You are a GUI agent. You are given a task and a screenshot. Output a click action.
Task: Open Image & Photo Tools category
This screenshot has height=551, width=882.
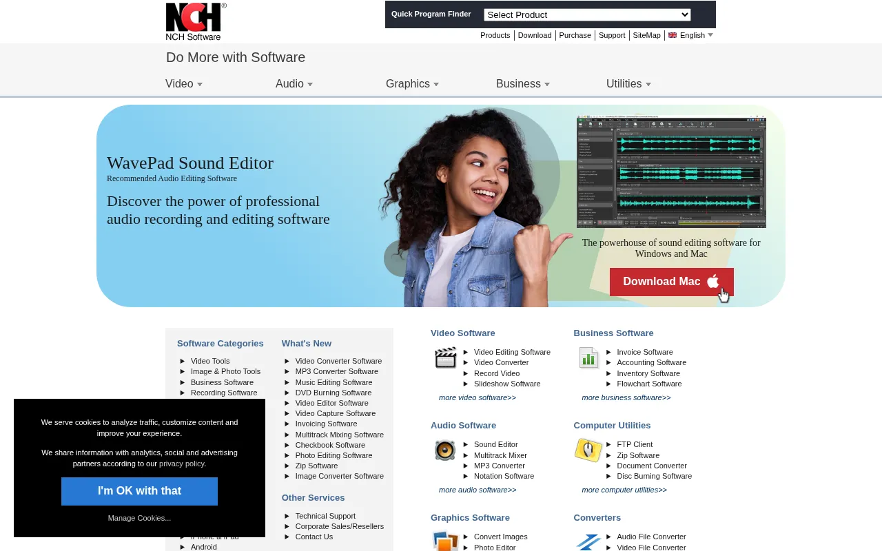click(226, 371)
